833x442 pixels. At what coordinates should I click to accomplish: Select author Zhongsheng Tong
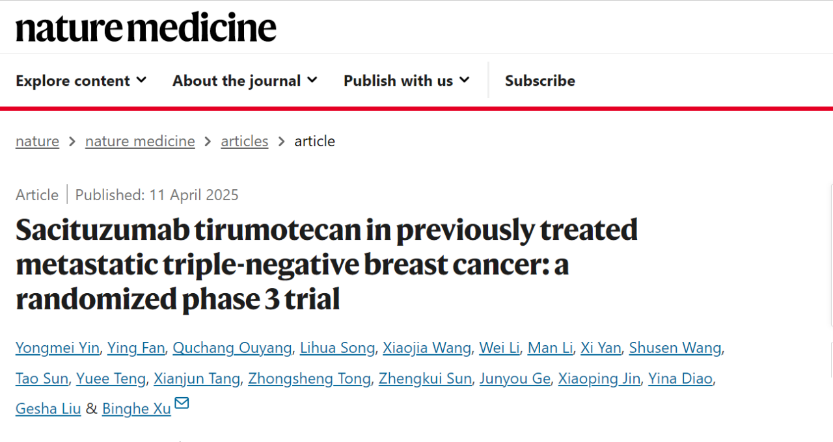309,378
